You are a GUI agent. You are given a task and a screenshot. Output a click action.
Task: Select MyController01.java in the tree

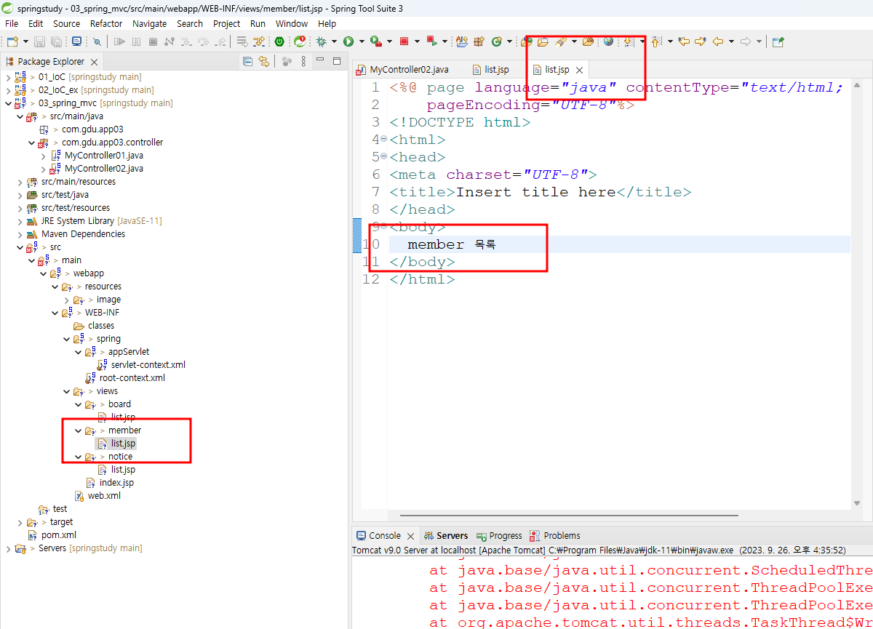pos(103,156)
